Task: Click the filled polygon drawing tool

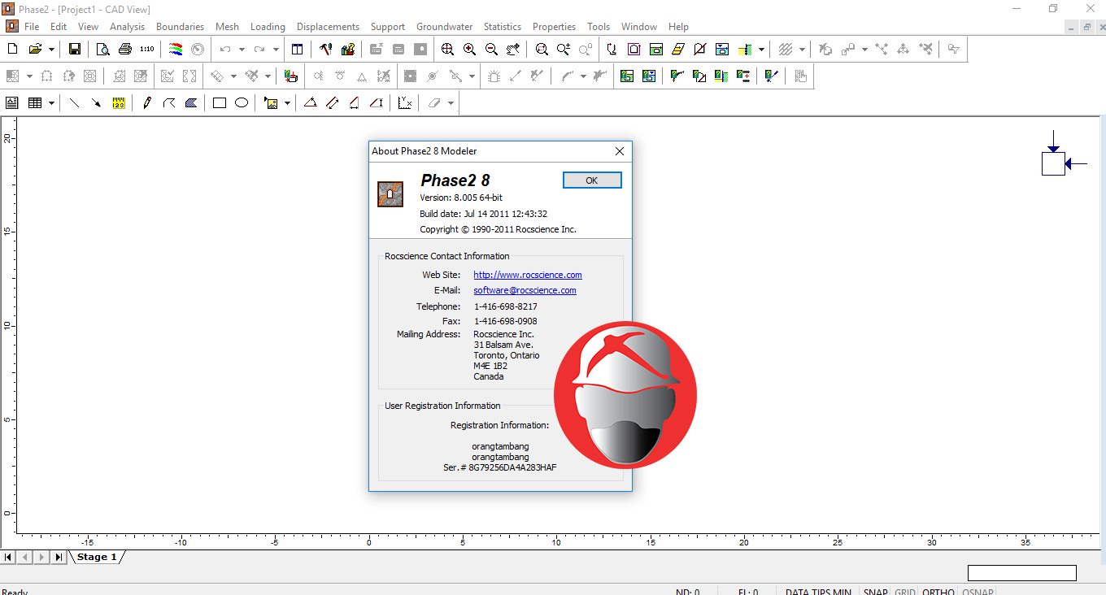Action: [191, 103]
